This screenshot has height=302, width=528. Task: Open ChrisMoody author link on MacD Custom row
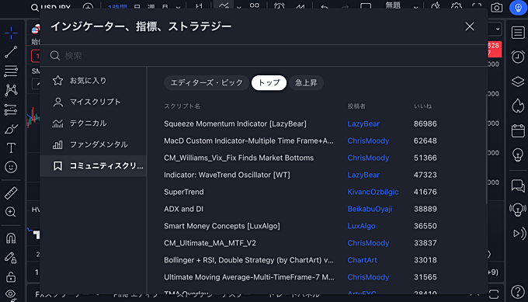pos(368,141)
